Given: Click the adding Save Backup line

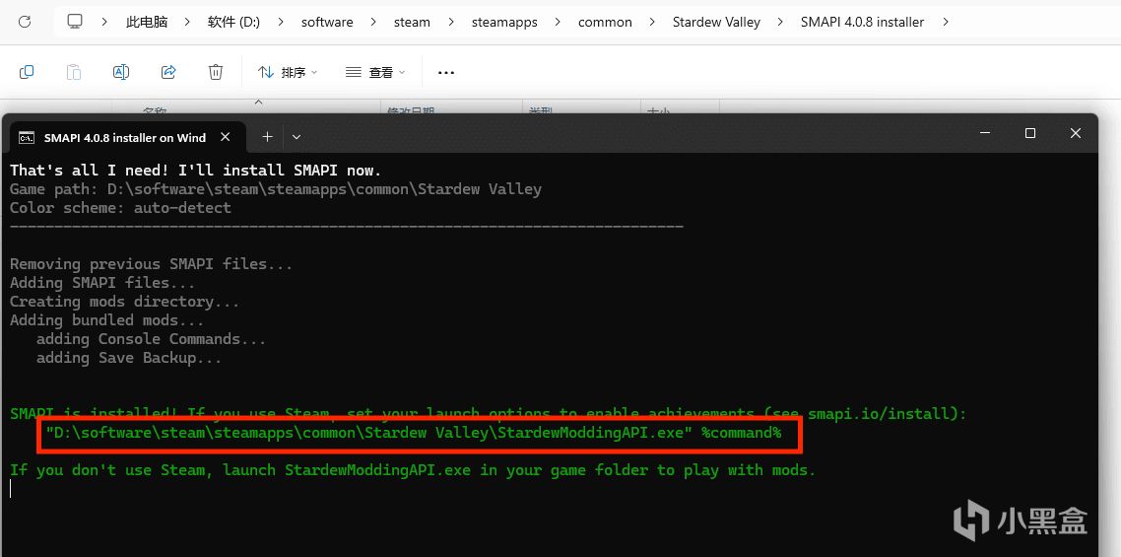Looking at the screenshot, I should click(129, 357).
